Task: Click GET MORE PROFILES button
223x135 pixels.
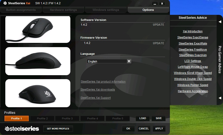Action: (x=58, y=129)
